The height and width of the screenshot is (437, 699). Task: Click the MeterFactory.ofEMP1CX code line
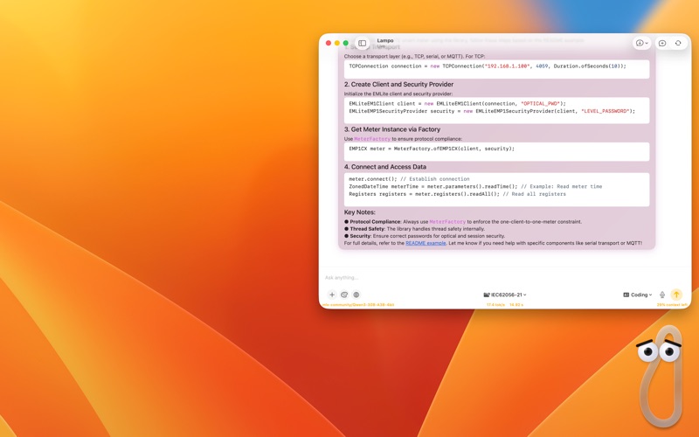pyautogui.click(x=432, y=149)
